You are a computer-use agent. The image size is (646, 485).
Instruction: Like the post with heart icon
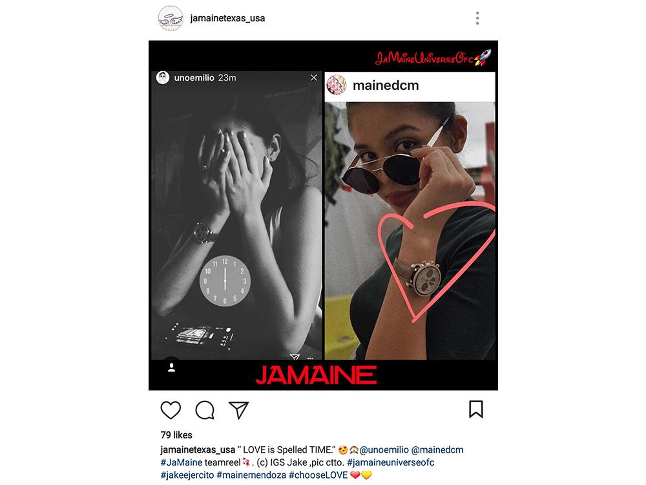(171, 410)
